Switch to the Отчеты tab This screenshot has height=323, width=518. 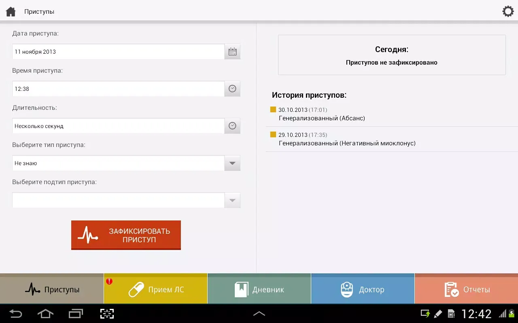point(466,289)
